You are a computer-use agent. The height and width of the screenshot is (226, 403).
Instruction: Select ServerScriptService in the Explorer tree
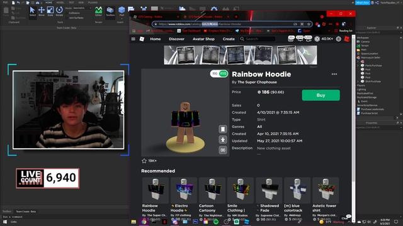point(367,105)
